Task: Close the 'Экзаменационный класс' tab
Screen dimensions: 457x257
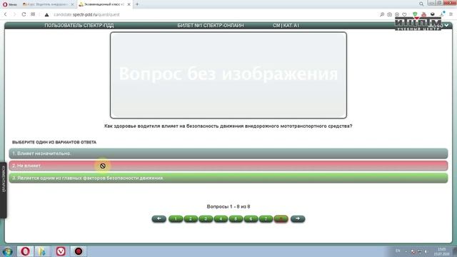Action: point(129,4)
